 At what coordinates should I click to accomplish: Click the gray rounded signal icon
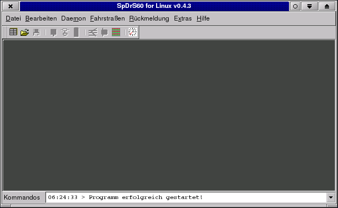[x=104, y=32]
